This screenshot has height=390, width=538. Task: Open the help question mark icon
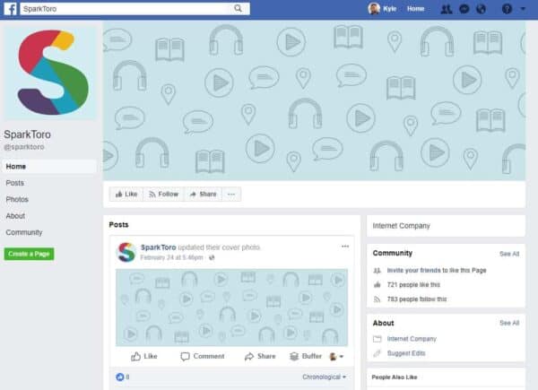point(507,9)
